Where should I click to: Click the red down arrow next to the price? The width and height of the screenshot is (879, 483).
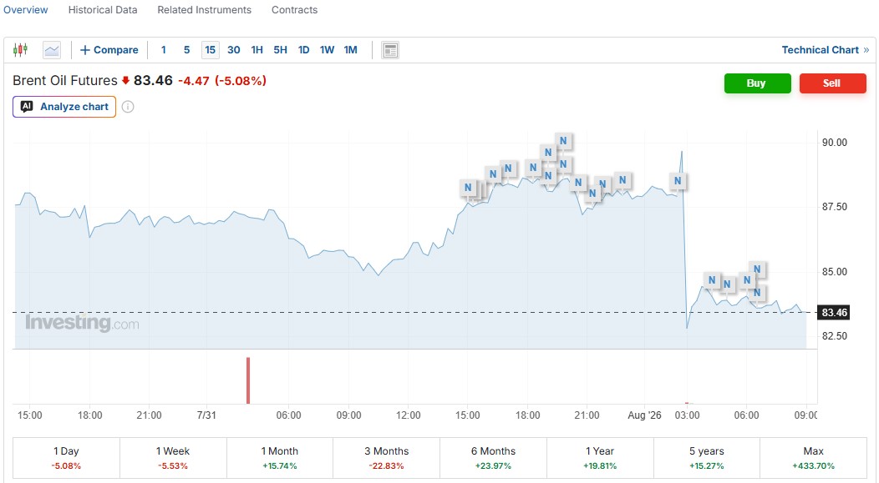coord(125,81)
